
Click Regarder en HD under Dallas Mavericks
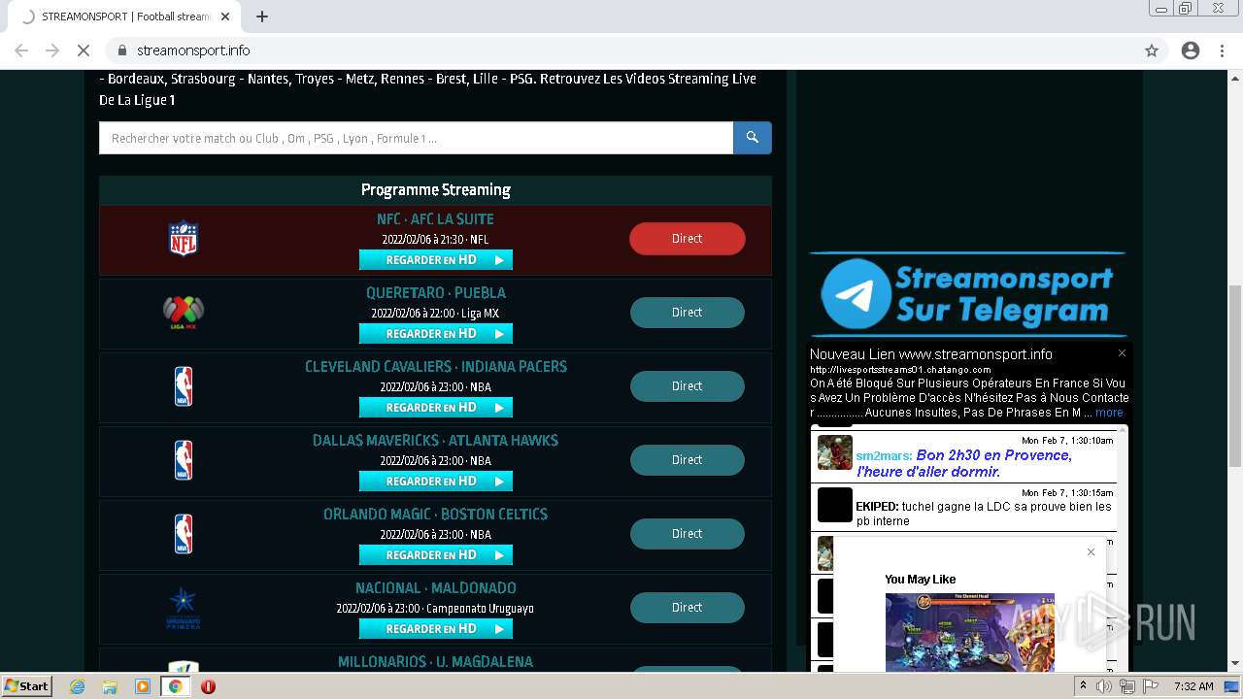(x=436, y=482)
